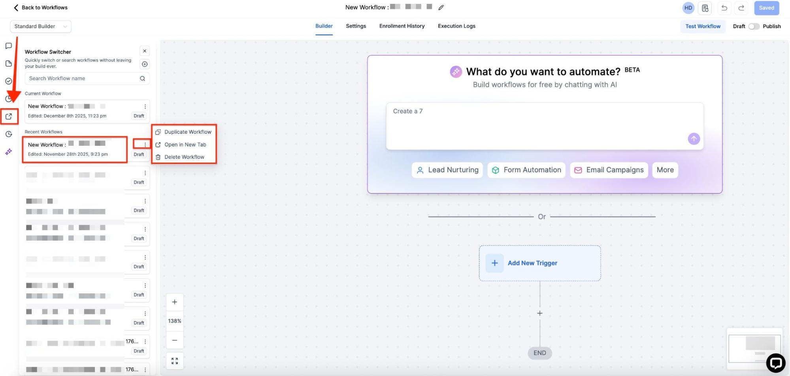Switch to the Enrollment History tab
Screen dimensions: 790x376
[402, 26]
